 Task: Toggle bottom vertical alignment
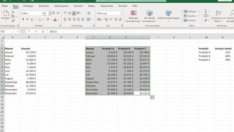pyautogui.click(x=74, y=13)
